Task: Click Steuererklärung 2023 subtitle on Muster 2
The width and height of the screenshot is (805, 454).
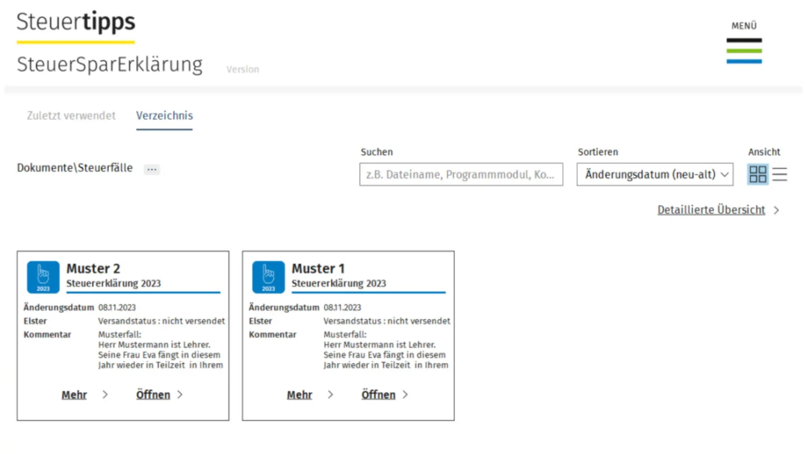Action: pyautogui.click(x=113, y=283)
